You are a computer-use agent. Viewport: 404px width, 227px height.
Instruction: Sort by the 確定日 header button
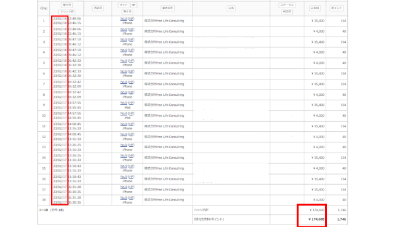coord(287,11)
